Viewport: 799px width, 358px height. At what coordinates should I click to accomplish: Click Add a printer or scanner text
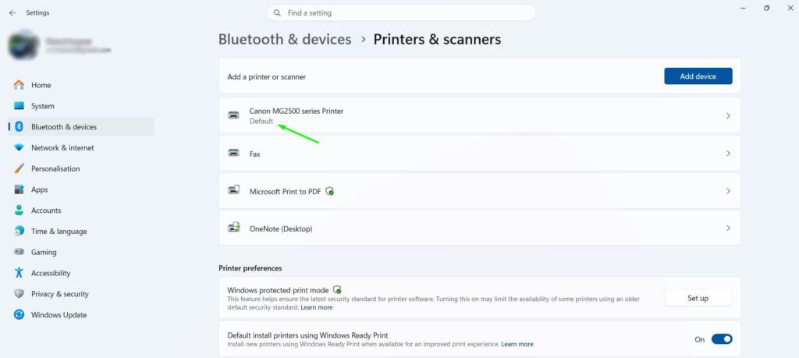click(x=267, y=77)
